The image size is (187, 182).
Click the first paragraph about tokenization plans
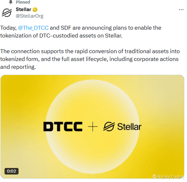81,32
